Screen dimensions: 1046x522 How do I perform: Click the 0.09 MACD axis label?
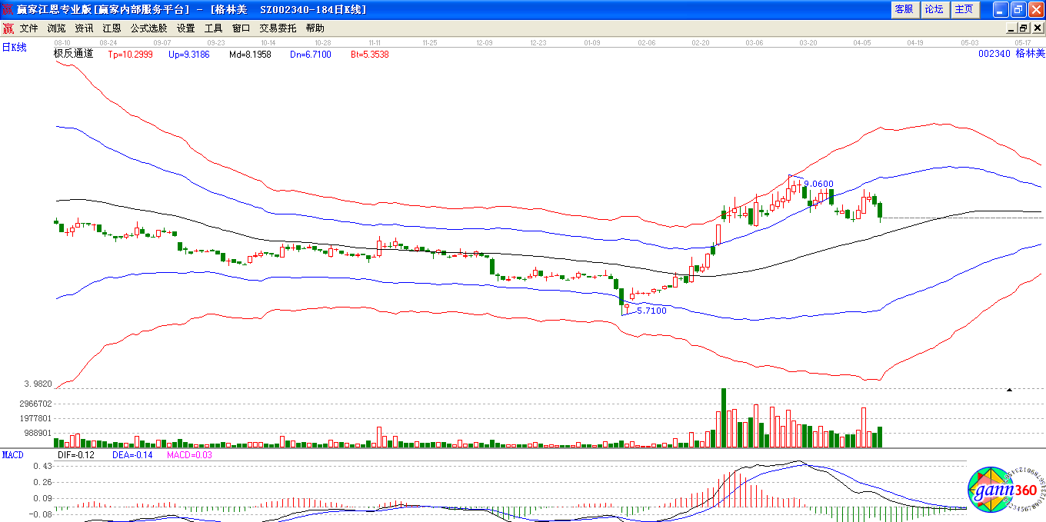[x=42, y=498]
